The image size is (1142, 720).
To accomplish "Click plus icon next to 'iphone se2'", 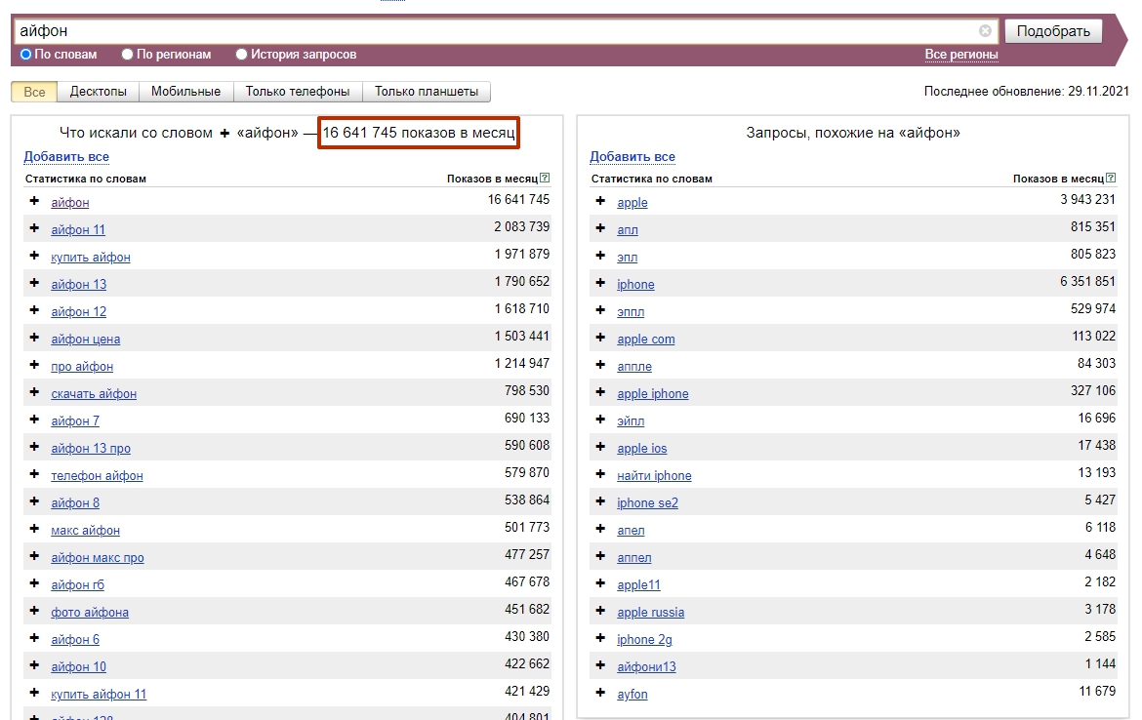I will click(x=600, y=501).
